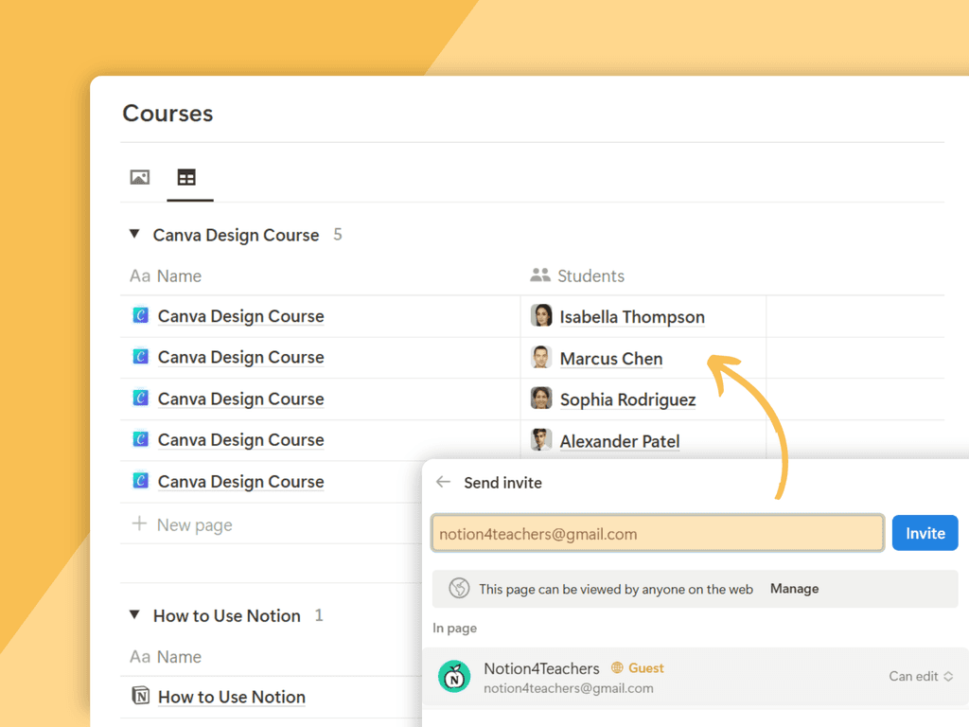
Task: Click Isabella Thompson's profile picture
Action: point(540,315)
